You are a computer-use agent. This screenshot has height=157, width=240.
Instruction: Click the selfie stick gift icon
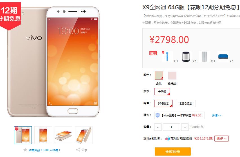(x=167, y=57)
